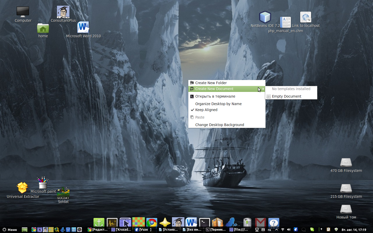Open the Gmail icon in the dock

pyautogui.click(x=260, y=222)
